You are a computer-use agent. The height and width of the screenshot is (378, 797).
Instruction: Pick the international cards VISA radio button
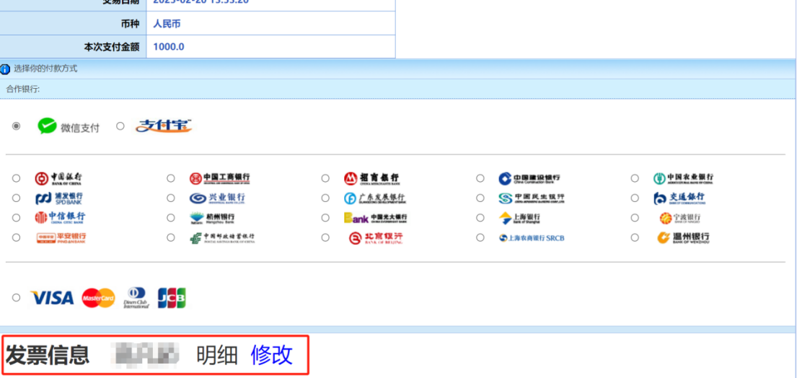pyautogui.click(x=17, y=298)
